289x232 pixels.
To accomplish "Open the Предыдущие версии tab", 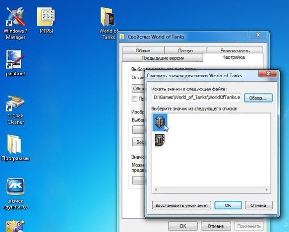I will 163,58.
